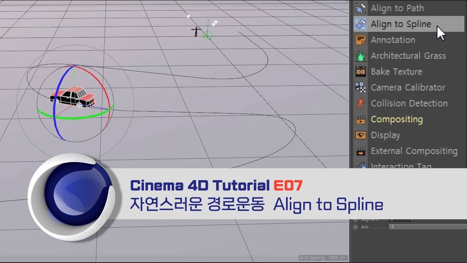Choose Camera Calibrator from the tag list
This screenshot has height=263, width=467.
pos(408,88)
